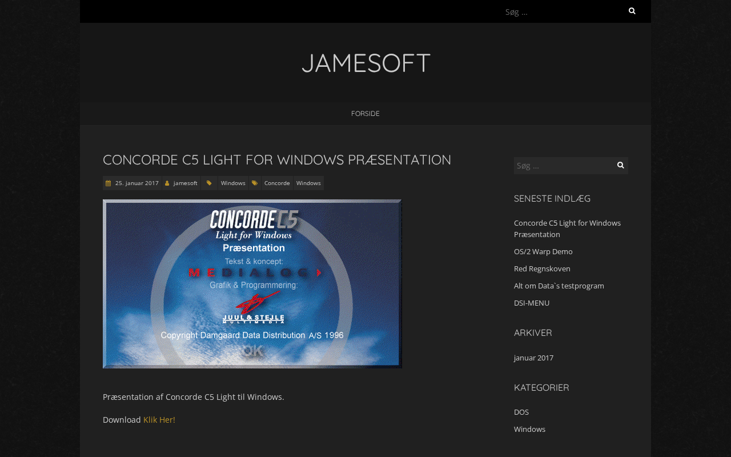Open recent post OS/2 Warp Demo
This screenshot has width=731, height=457.
click(x=543, y=251)
